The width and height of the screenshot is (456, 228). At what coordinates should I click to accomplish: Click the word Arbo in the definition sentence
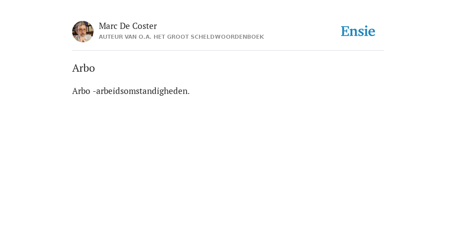tap(81, 91)
